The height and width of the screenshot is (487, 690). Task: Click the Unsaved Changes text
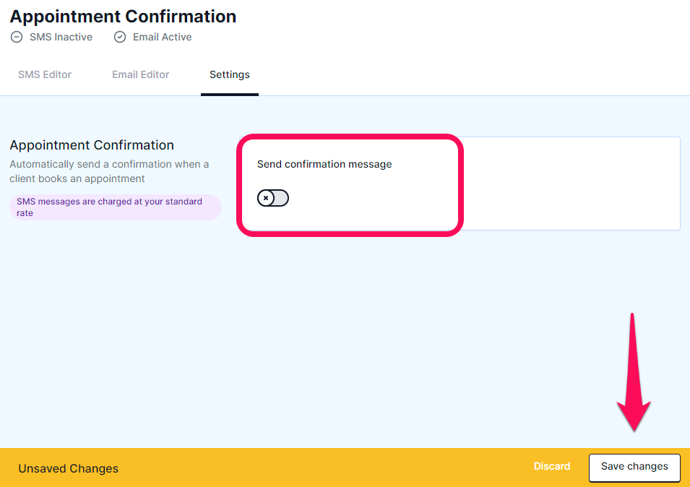[68, 468]
